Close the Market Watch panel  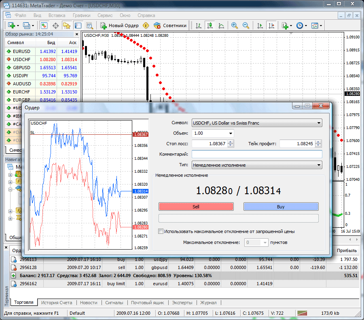point(77,34)
